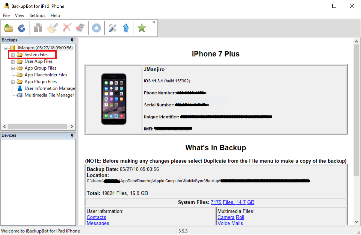This screenshot has width=361, height=235.
Task: Open Multimedia File Manager
Action: 49,95
